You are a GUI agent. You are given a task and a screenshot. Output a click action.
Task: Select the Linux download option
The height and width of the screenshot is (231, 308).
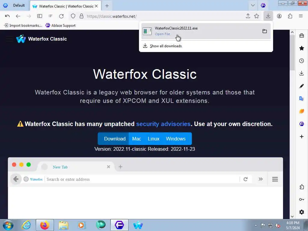[x=154, y=139]
